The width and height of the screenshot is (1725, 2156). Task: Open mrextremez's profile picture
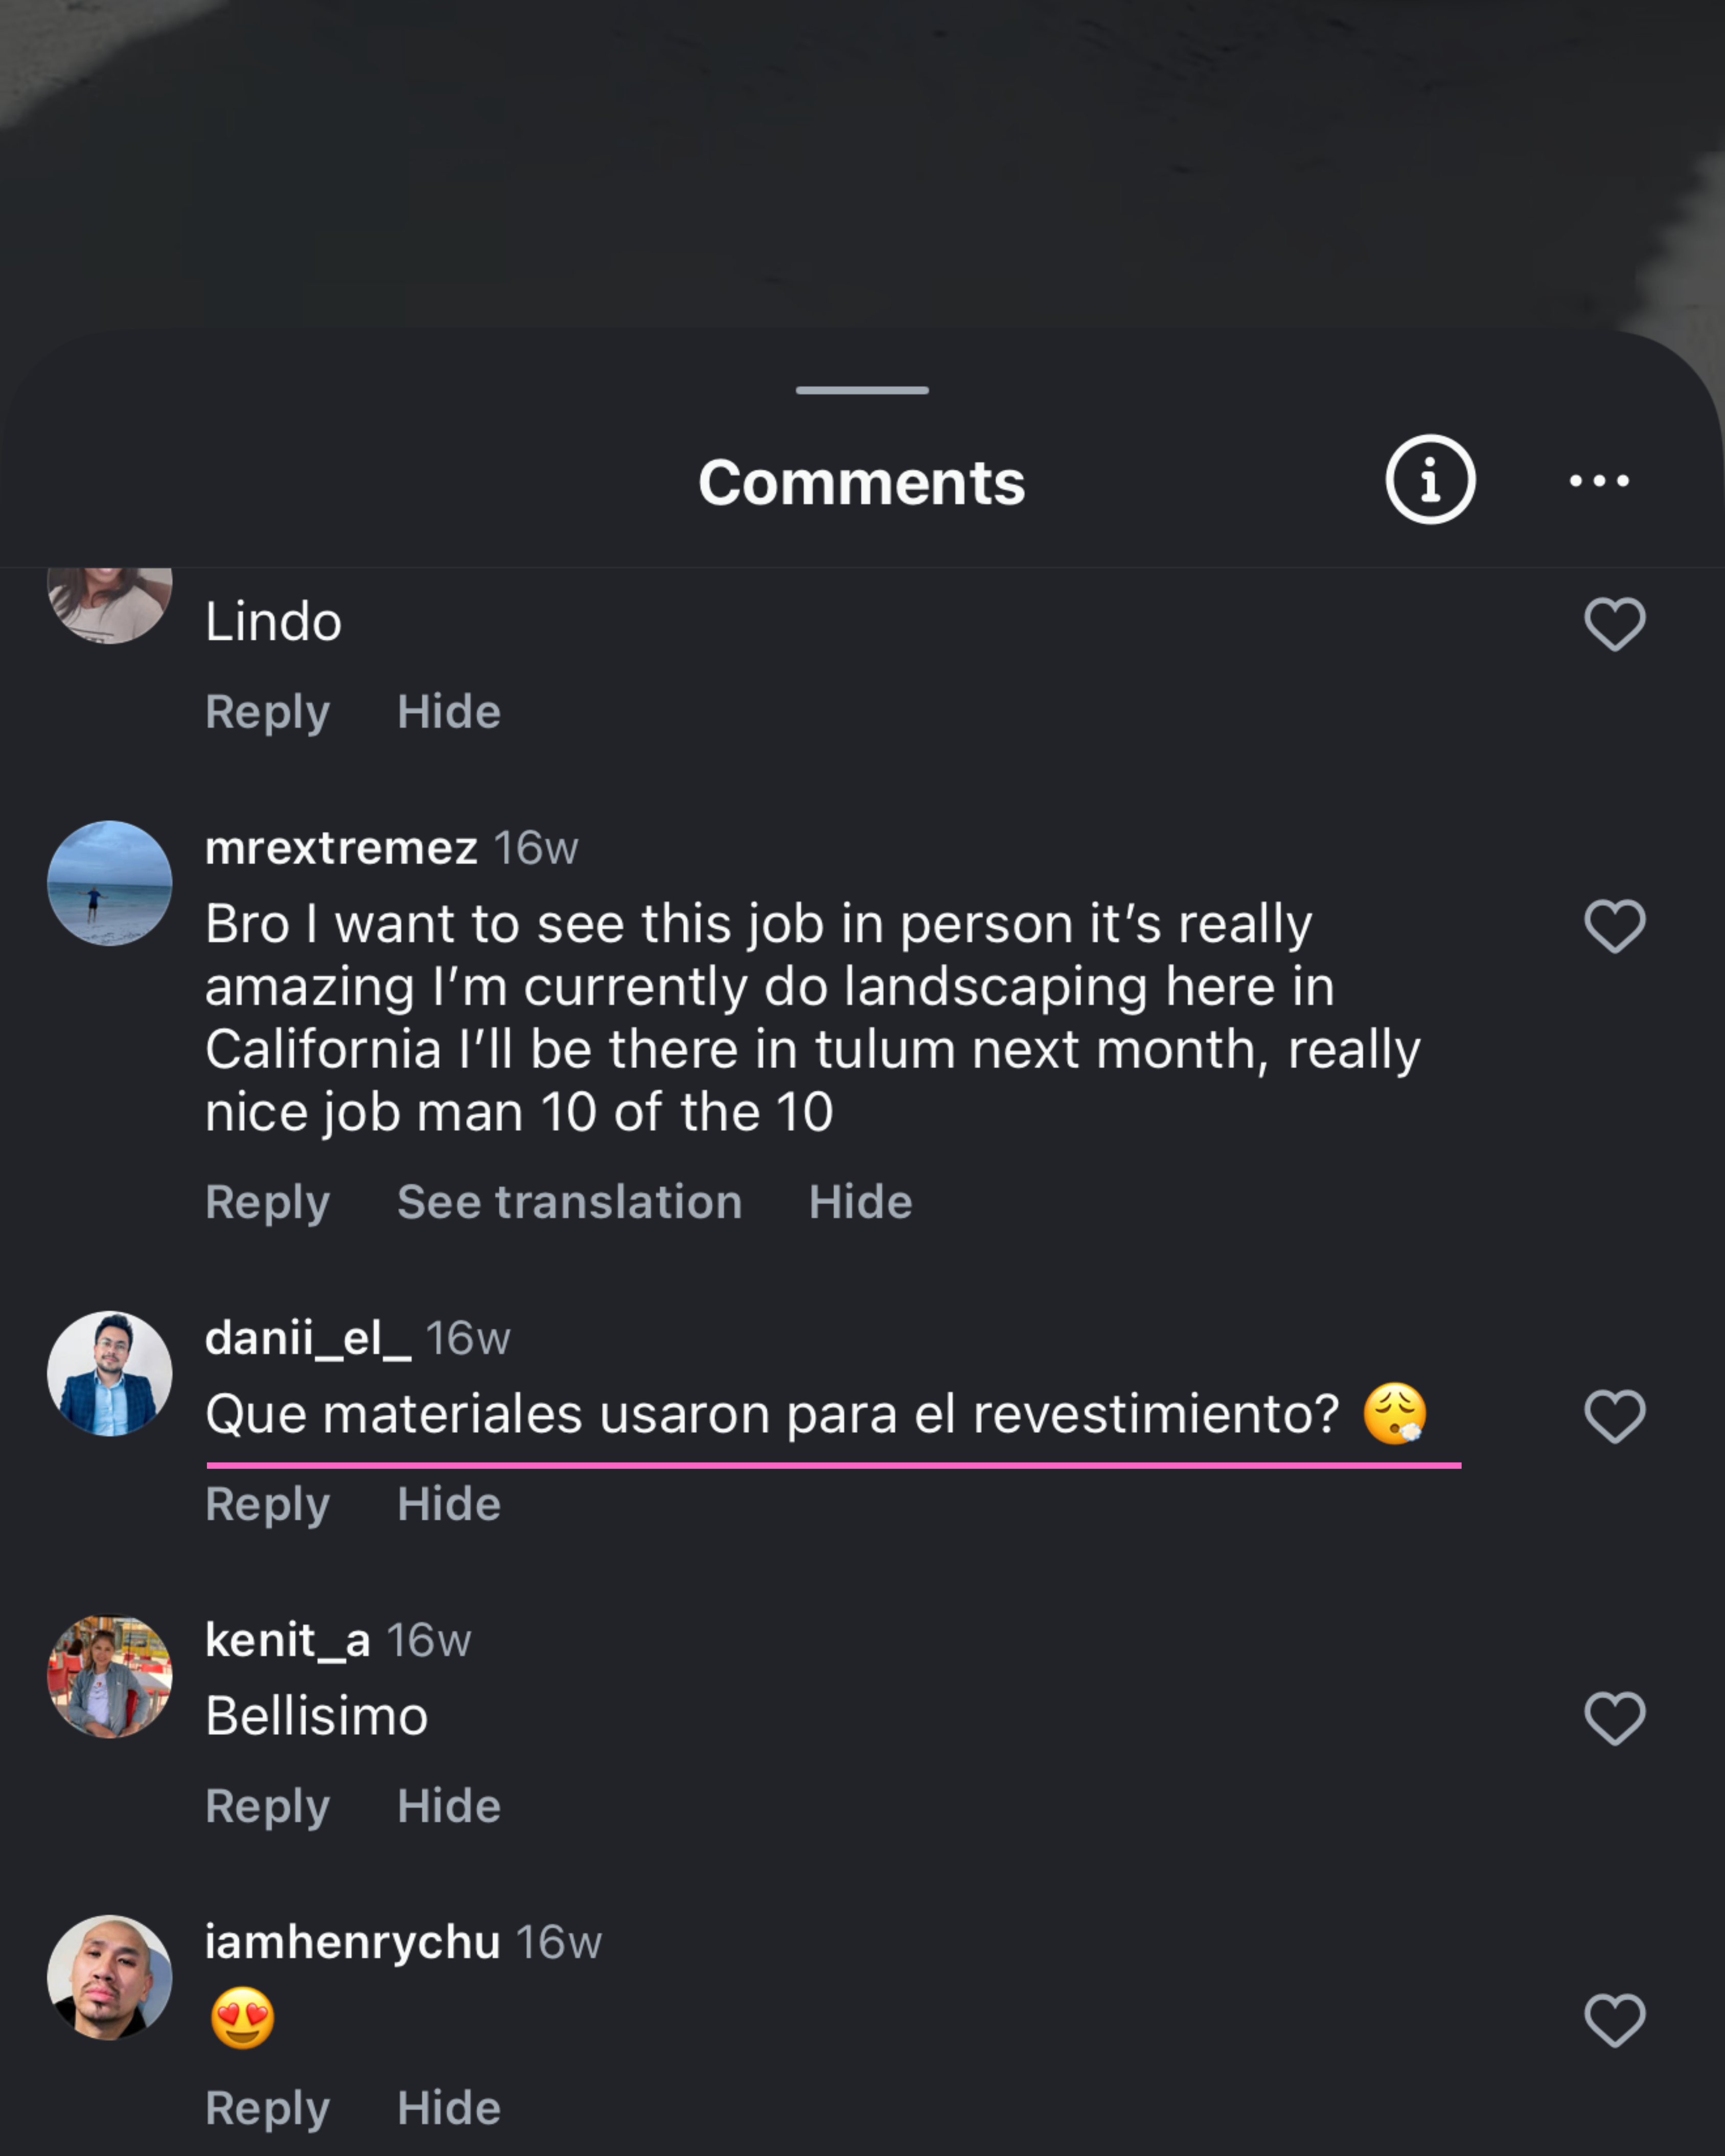(x=110, y=884)
